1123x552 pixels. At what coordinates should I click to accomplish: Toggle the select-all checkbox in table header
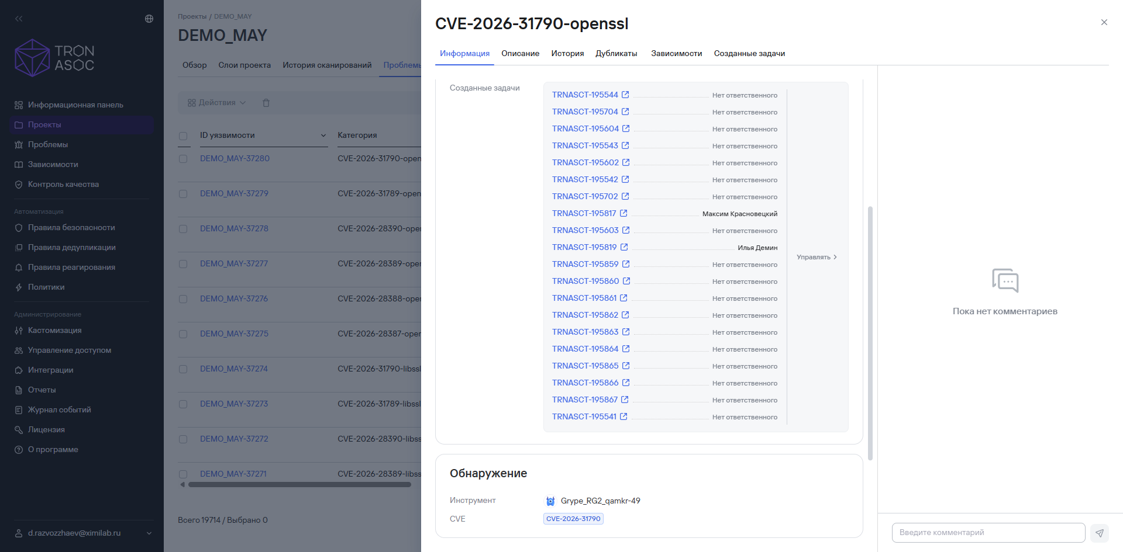tap(183, 136)
